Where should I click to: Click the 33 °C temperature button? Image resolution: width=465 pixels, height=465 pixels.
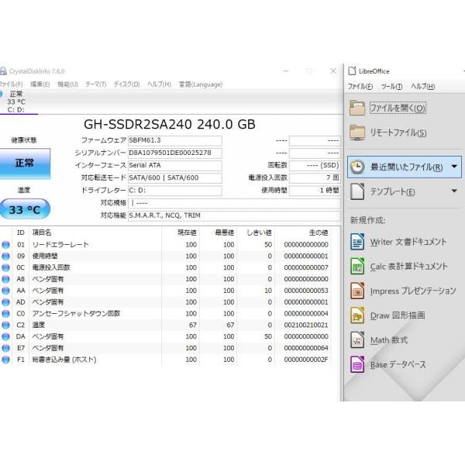[x=25, y=209]
